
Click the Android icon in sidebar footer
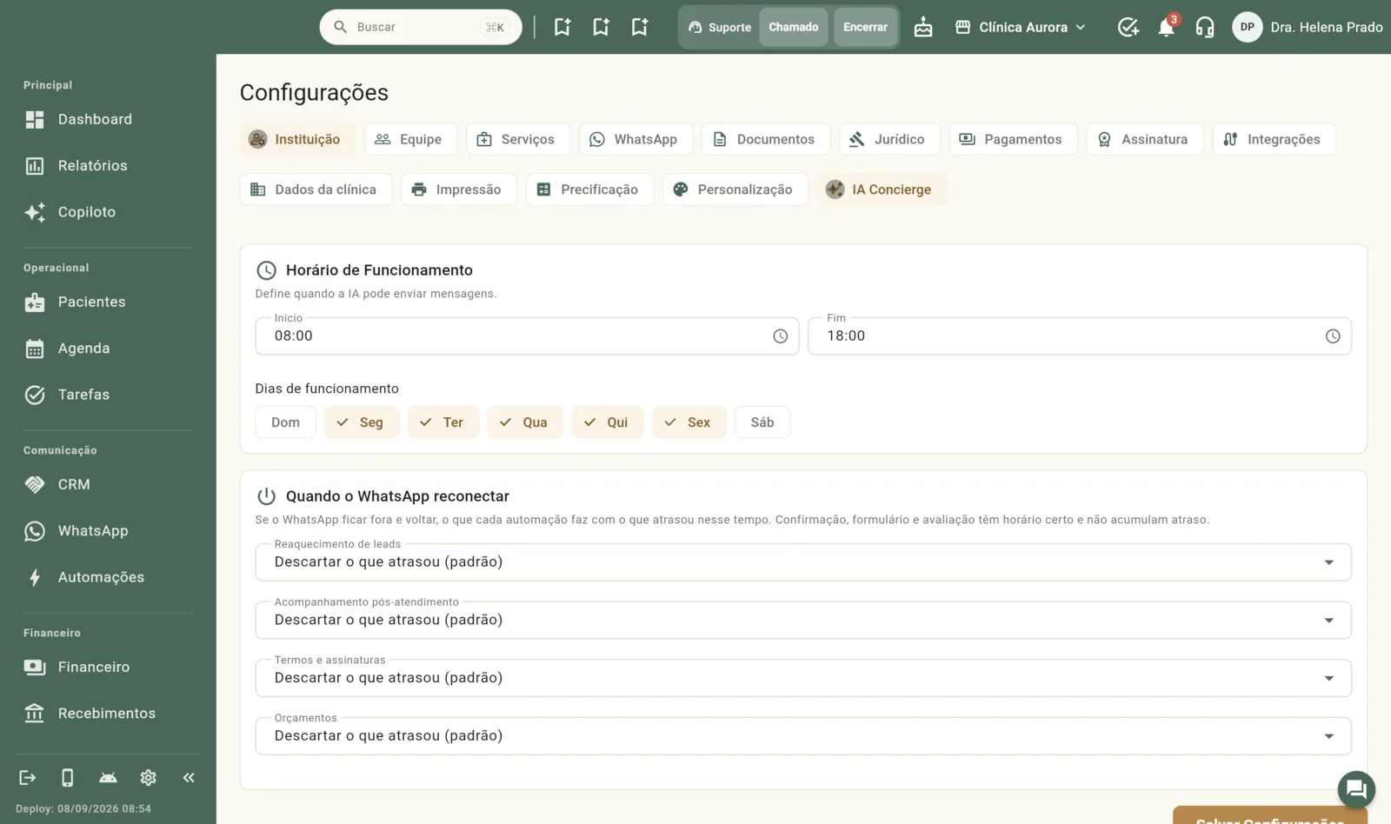click(x=108, y=777)
